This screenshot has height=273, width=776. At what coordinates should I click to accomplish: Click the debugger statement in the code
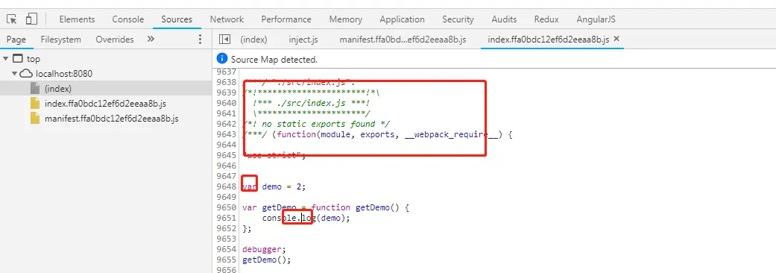point(265,249)
